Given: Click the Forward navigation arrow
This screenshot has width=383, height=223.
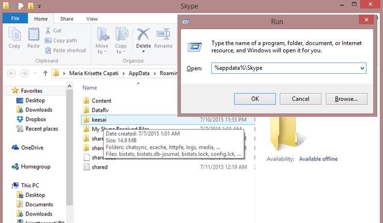Looking at the screenshot, I should [24, 73].
